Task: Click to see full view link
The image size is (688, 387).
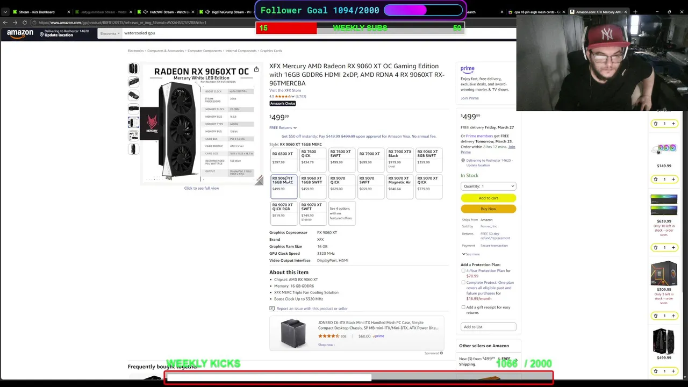Action: 202,188
